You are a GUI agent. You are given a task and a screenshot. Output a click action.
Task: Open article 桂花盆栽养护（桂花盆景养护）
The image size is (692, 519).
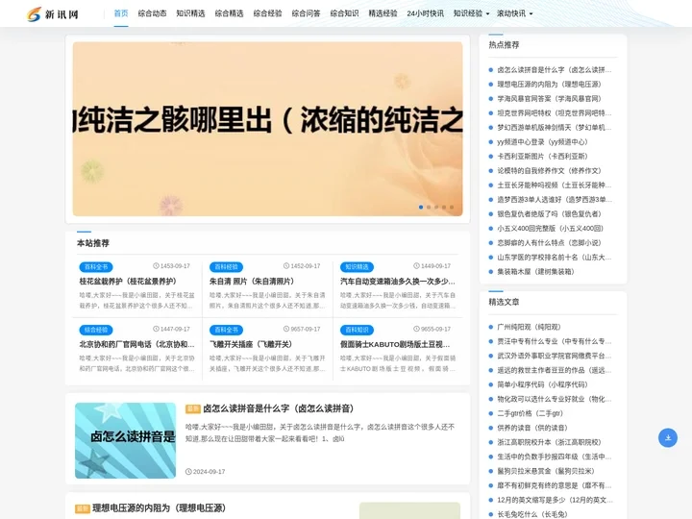128,281
